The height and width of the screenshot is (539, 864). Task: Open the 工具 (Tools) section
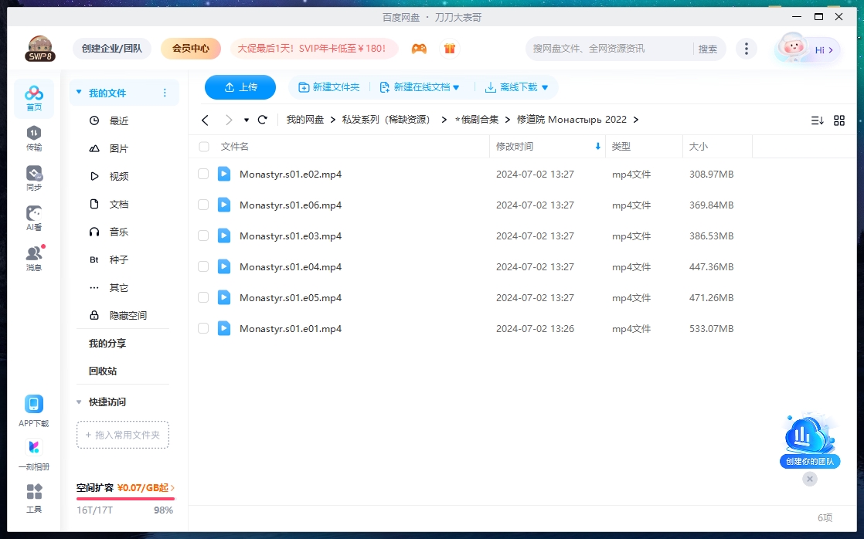coord(33,497)
